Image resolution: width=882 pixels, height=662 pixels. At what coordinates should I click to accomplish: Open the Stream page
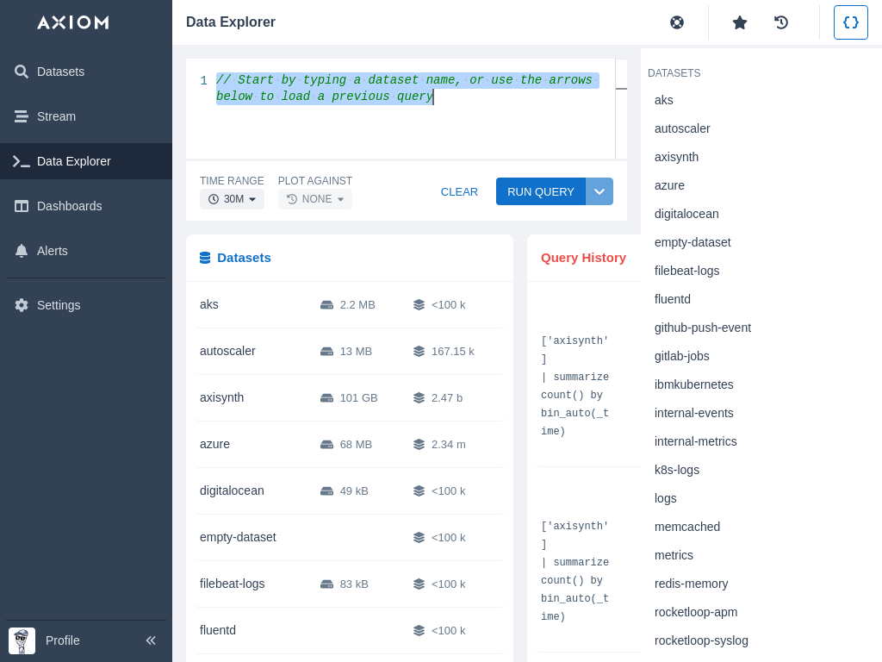tap(56, 116)
